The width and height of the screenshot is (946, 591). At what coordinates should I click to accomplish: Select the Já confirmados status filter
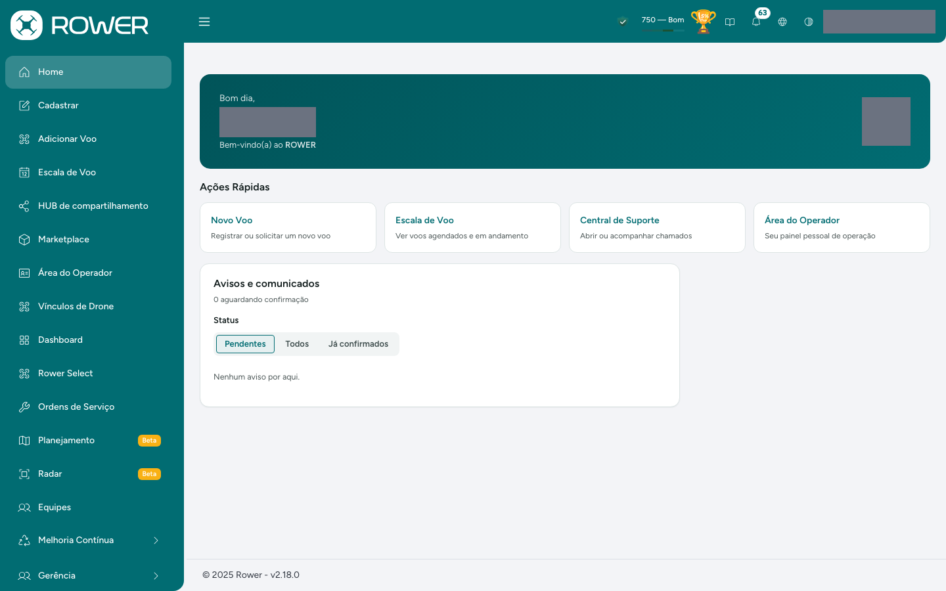(358, 344)
